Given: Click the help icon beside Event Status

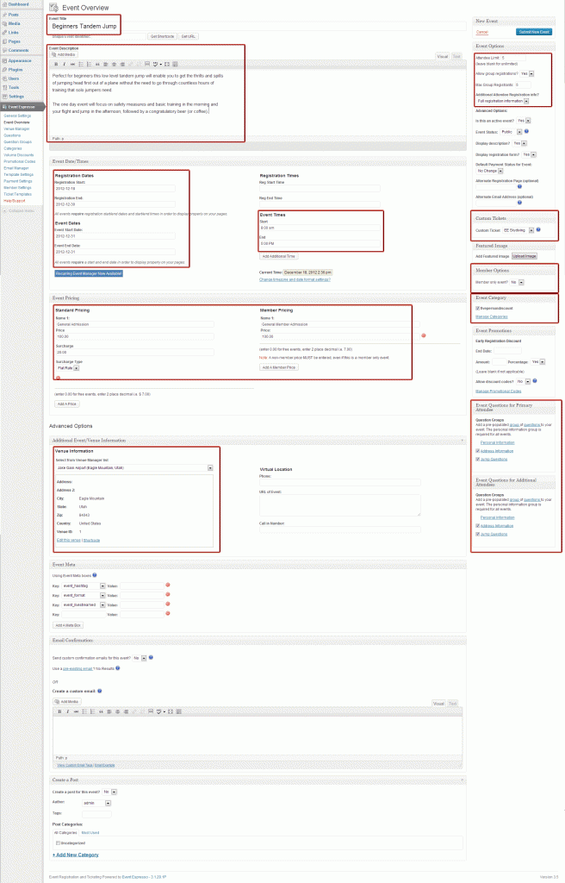Looking at the screenshot, I should pyautogui.click(x=526, y=131).
